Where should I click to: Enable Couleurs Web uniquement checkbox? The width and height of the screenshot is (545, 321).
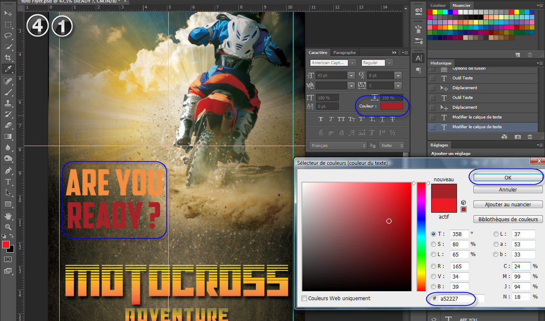click(x=304, y=298)
